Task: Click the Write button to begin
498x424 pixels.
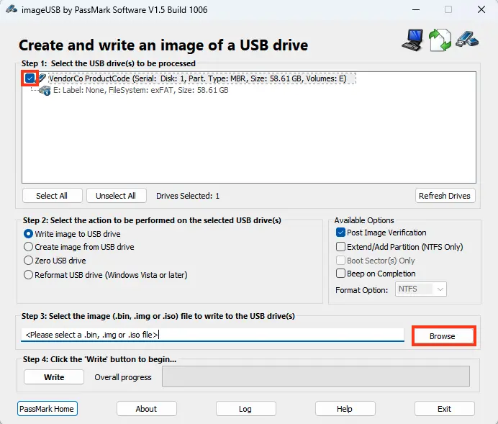Action: [x=54, y=377]
